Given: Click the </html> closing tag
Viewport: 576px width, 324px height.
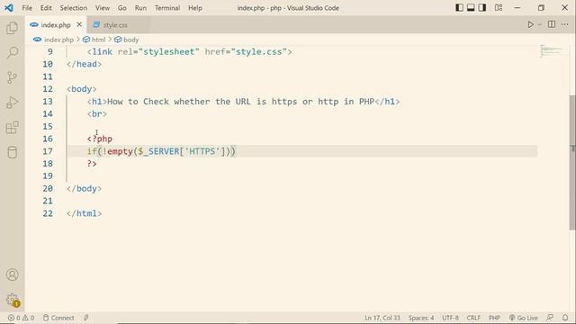Looking at the screenshot, I should tap(84, 213).
